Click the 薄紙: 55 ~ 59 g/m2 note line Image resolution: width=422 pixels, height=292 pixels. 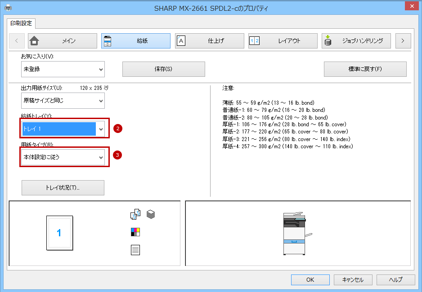(268, 103)
